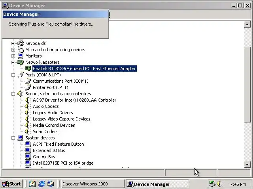Viewport: 253px width, 189px height.
Task: Click the Show Desktop quick launch icon
Action: pos(32,184)
